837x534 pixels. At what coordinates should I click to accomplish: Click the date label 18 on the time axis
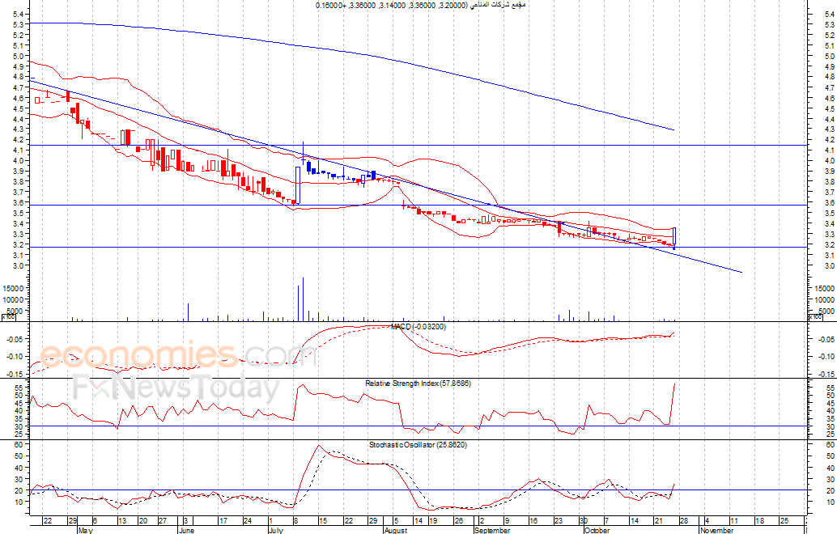[759, 521]
